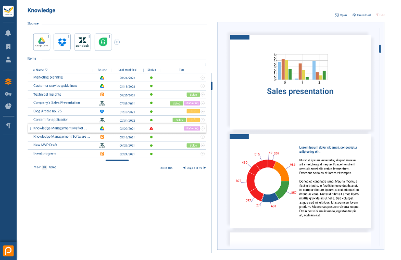Screen dimensions: 401x260
Task: Open New MVP Draft item
Action: click(45, 145)
